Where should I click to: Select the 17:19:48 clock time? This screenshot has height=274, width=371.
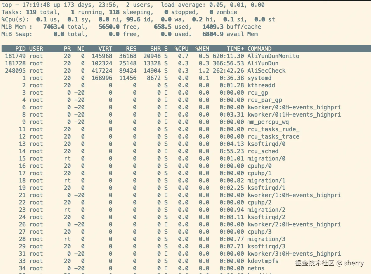coord(36,5)
